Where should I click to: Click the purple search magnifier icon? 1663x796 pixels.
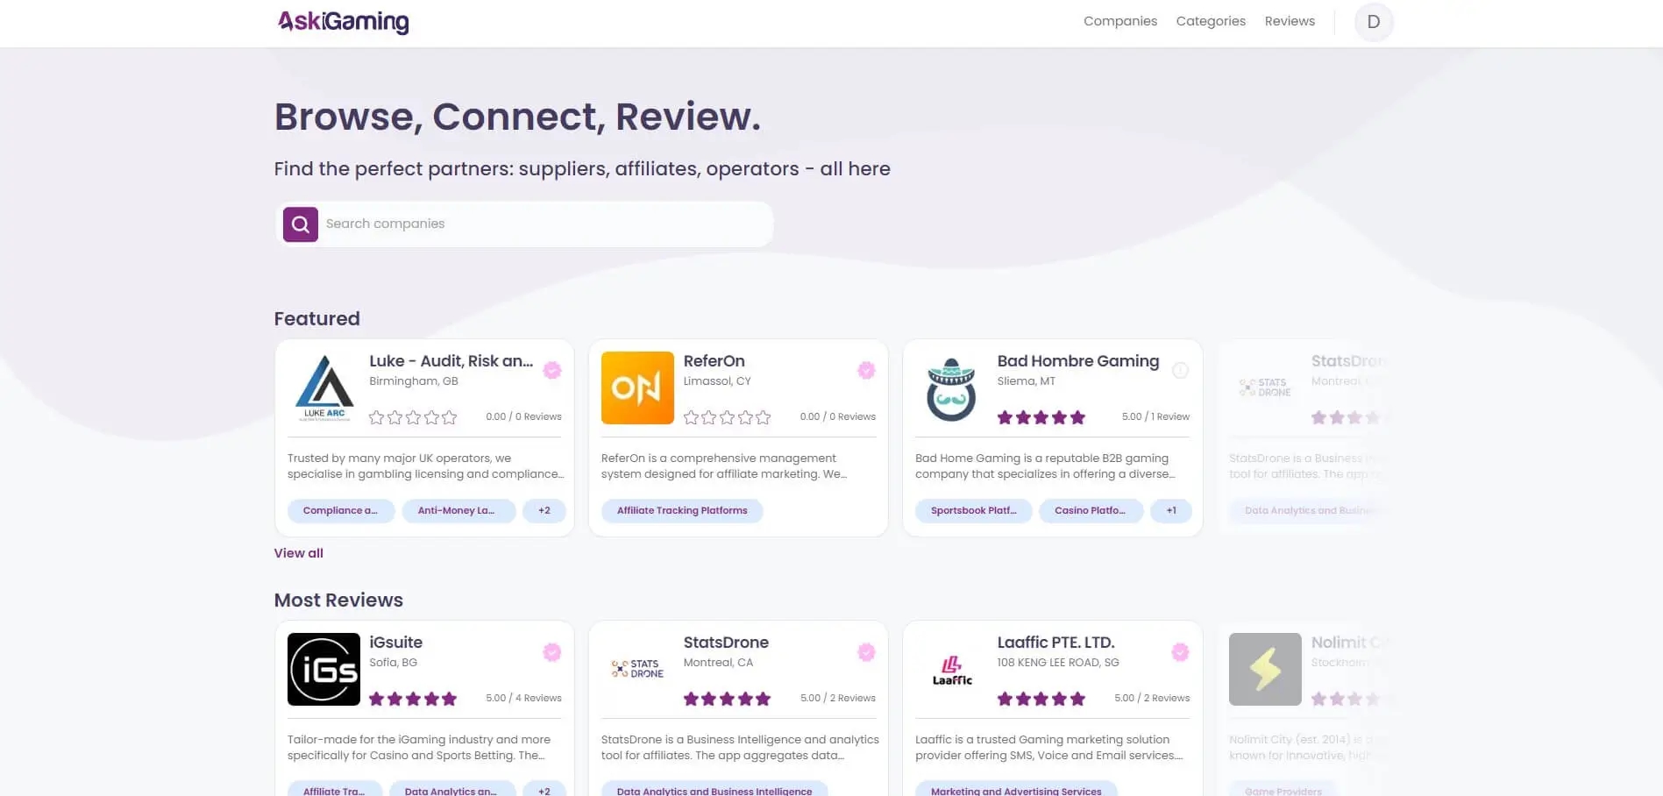[300, 224]
